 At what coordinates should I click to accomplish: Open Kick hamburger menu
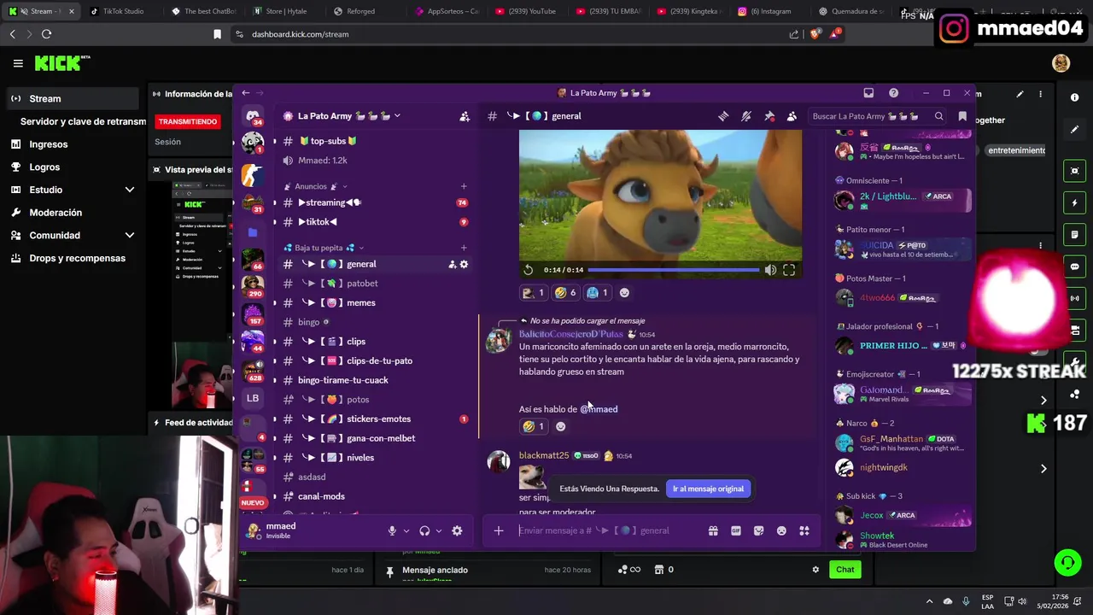(x=18, y=63)
